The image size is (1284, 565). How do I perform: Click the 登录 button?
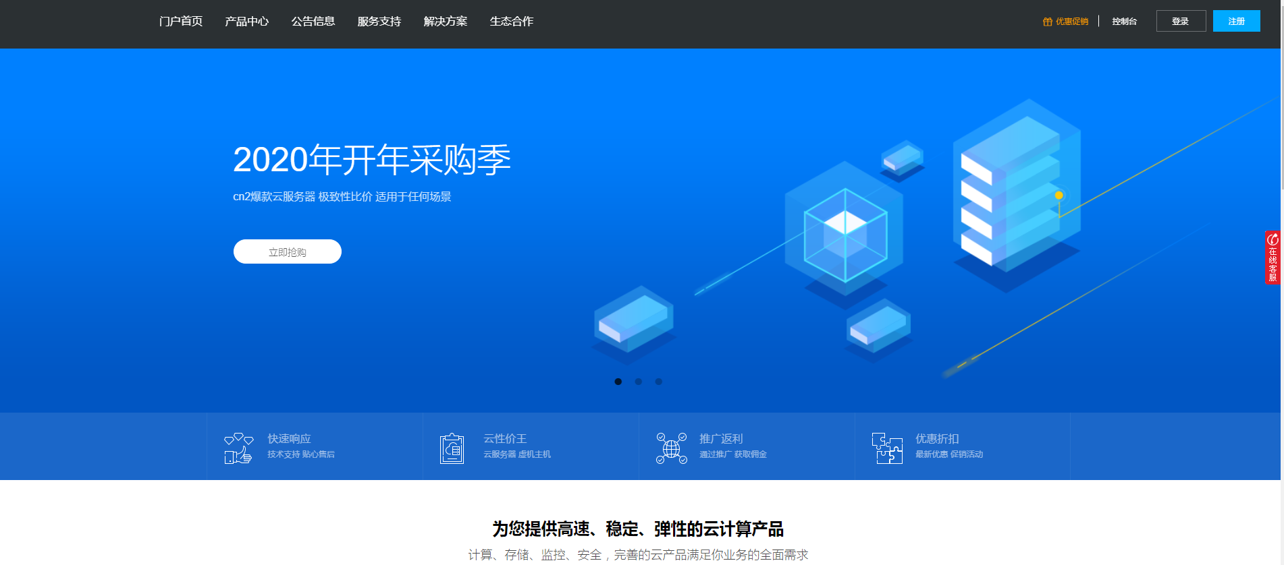(x=1180, y=21)
